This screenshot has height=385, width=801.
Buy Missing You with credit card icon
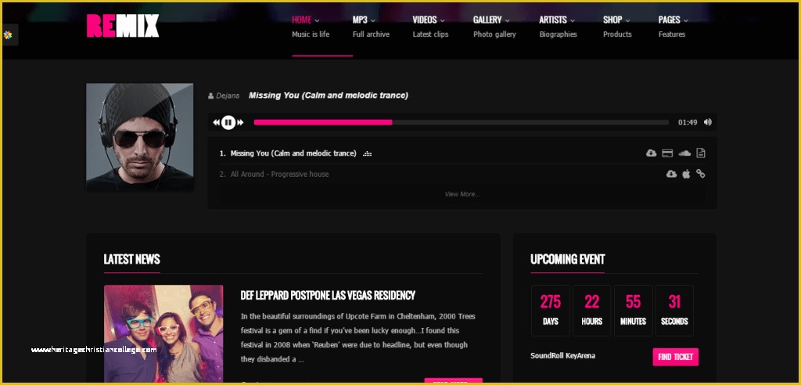[x=666, y=153]
